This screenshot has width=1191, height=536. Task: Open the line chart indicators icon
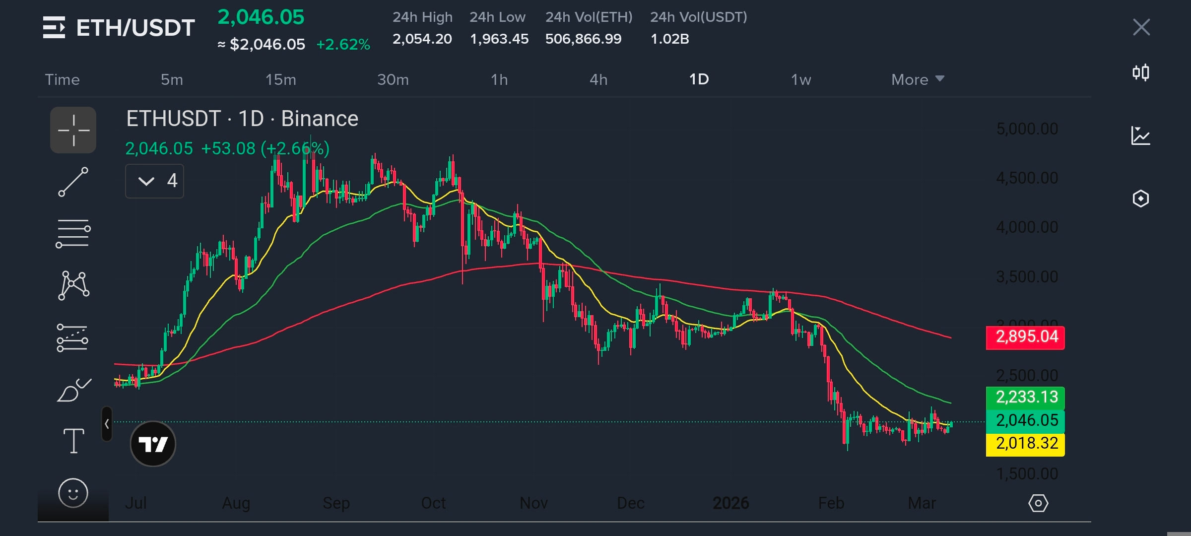1140,135
